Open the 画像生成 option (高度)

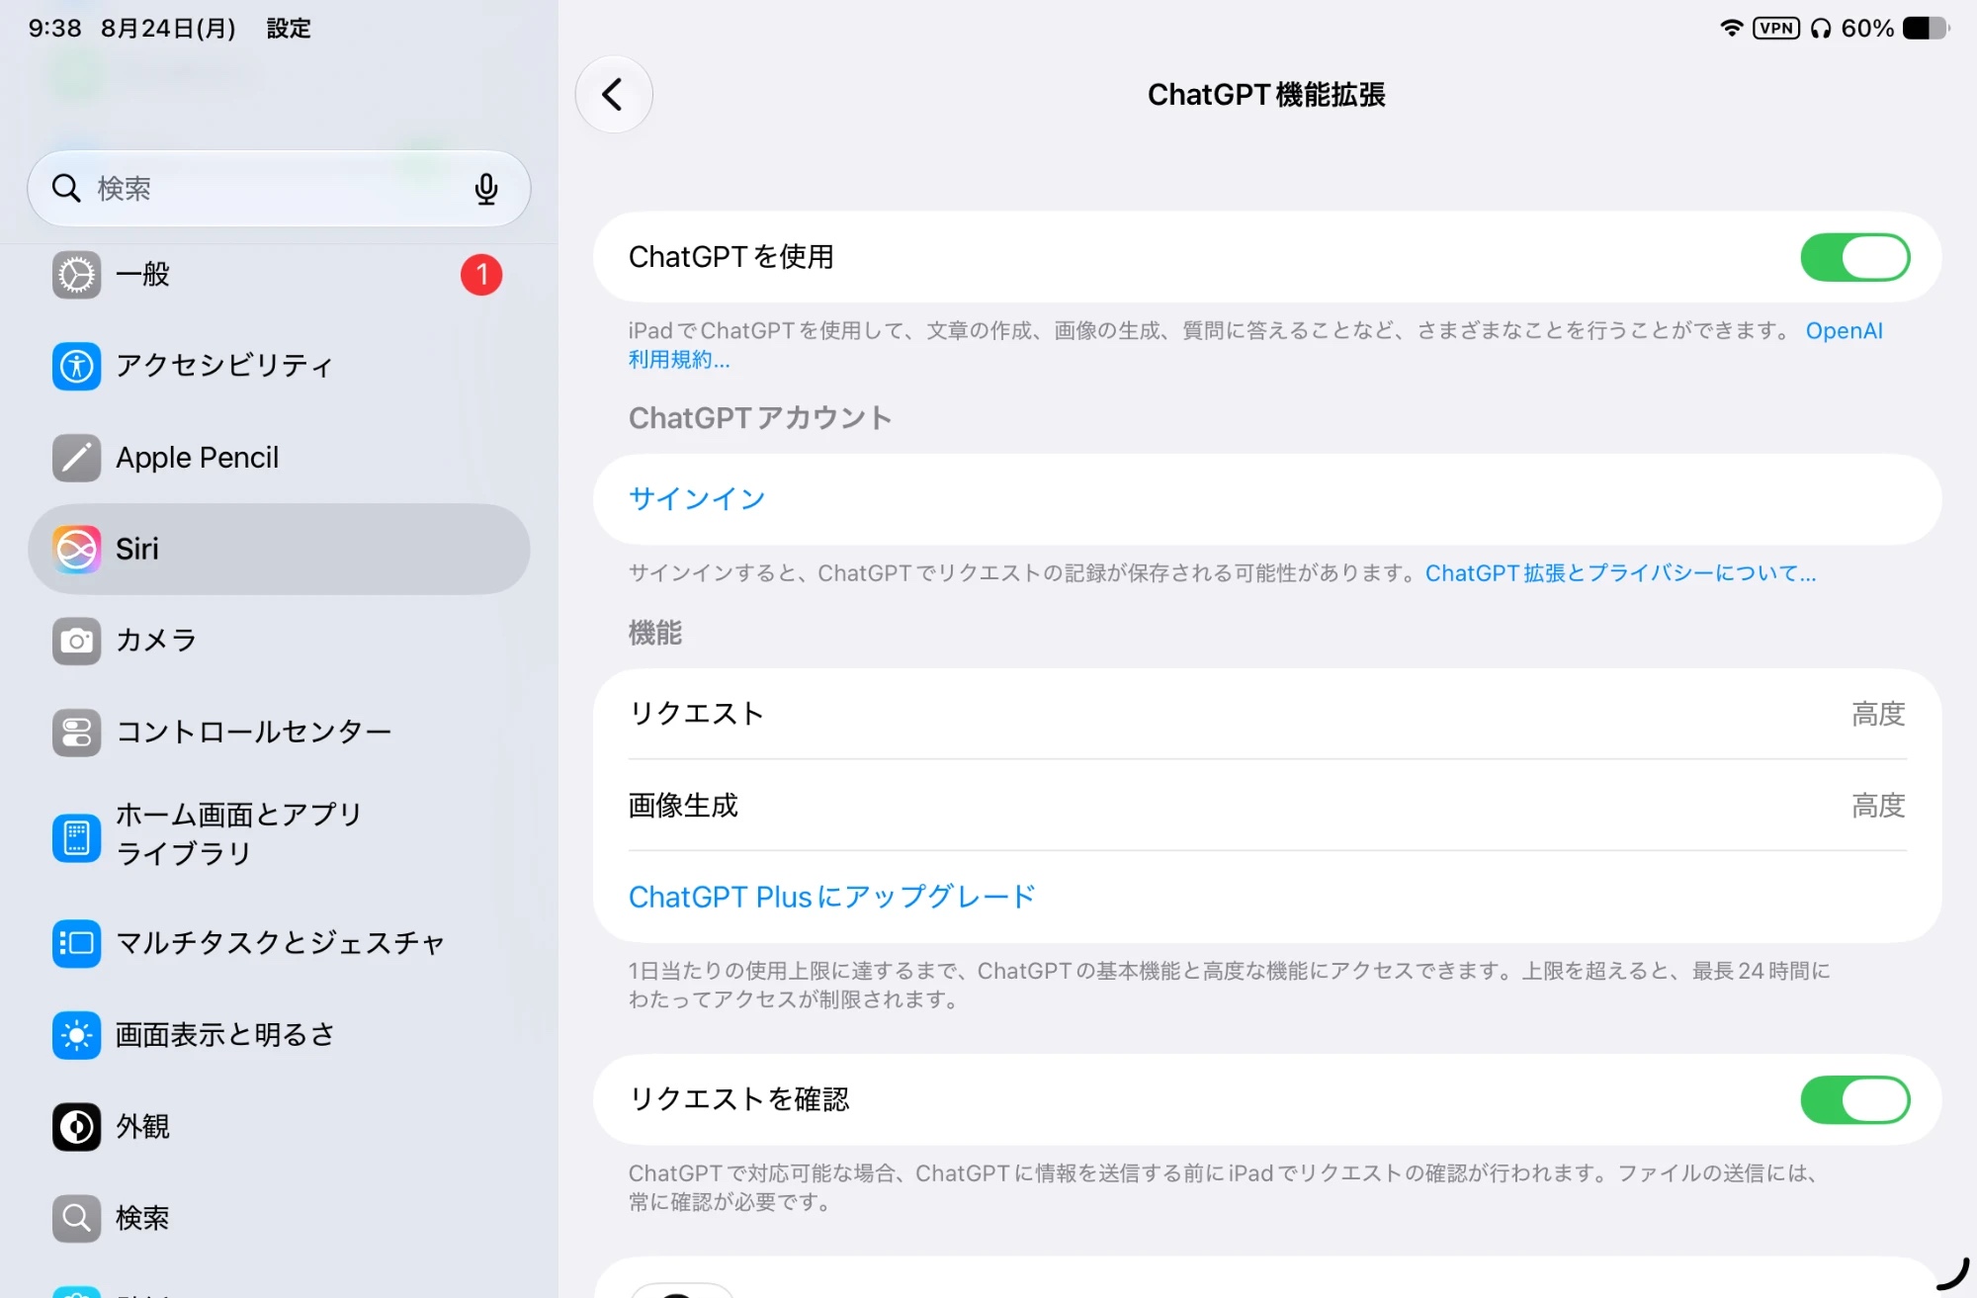pyautogui.click(x=1267, y=805)
